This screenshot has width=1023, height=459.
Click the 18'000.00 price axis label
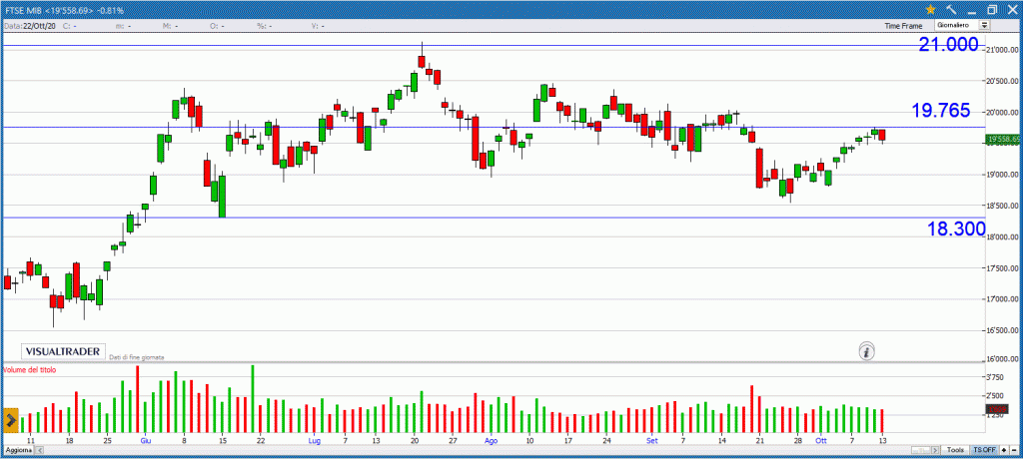[x=1003, y=236]
